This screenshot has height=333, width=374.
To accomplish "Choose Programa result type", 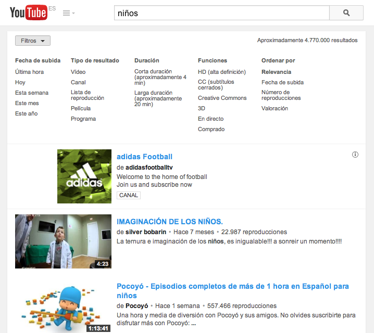I will pyautogui.click(x=83, y=119).
